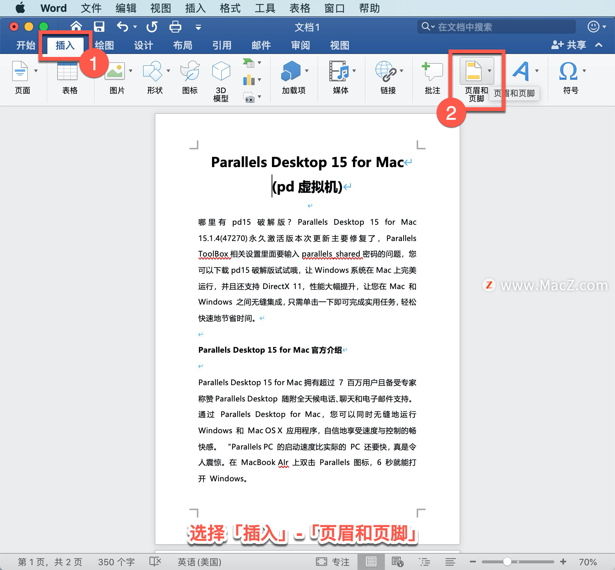Insert a page using 页面 icon

[20, 71]
